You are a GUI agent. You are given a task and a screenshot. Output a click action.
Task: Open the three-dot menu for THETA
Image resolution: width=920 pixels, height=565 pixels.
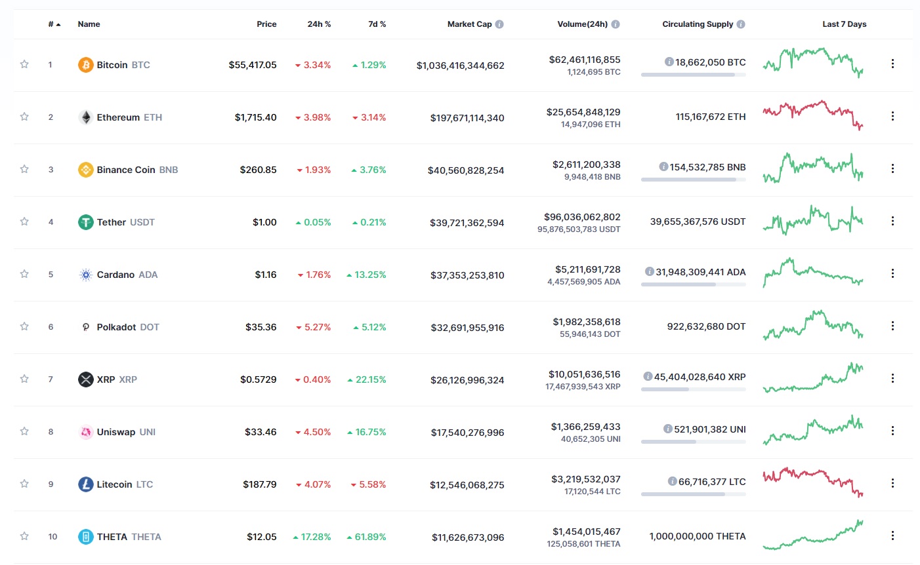pyautogui.click(x=892, y=536)
